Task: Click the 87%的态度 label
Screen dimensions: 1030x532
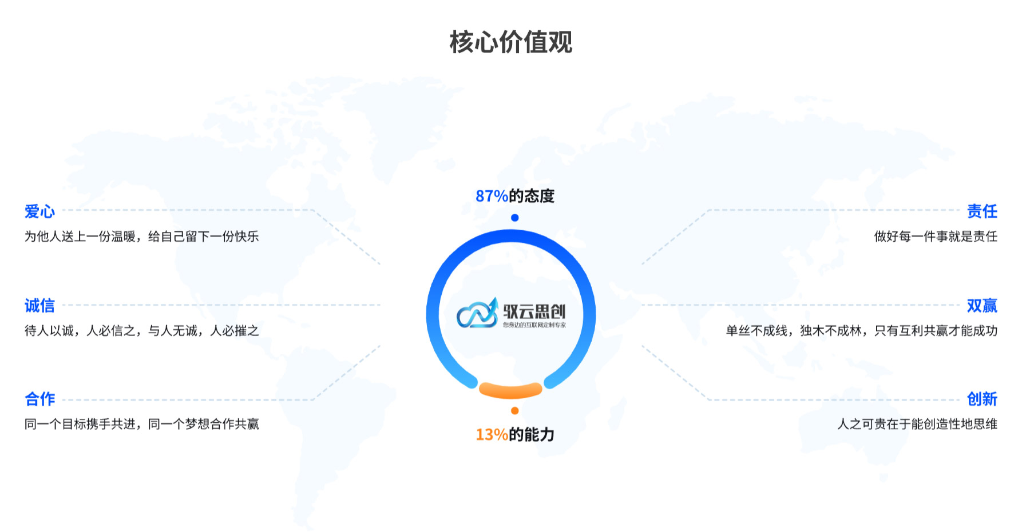Action: coord(515,196)
